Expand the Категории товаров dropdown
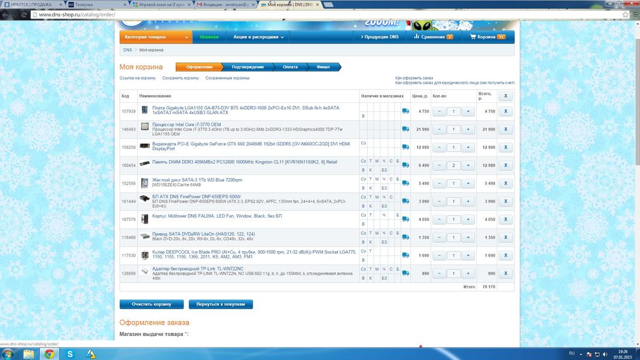 [156, 37]
